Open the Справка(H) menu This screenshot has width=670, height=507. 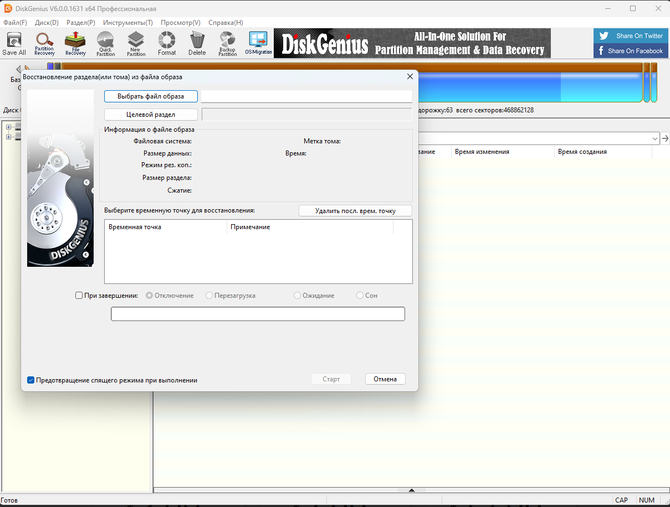pos(226,23)
